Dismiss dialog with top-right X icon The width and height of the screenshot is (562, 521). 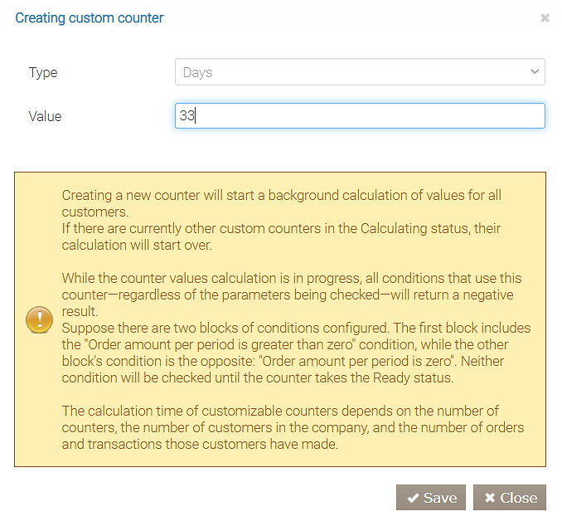pyautogui.click(x=545, y=17)
